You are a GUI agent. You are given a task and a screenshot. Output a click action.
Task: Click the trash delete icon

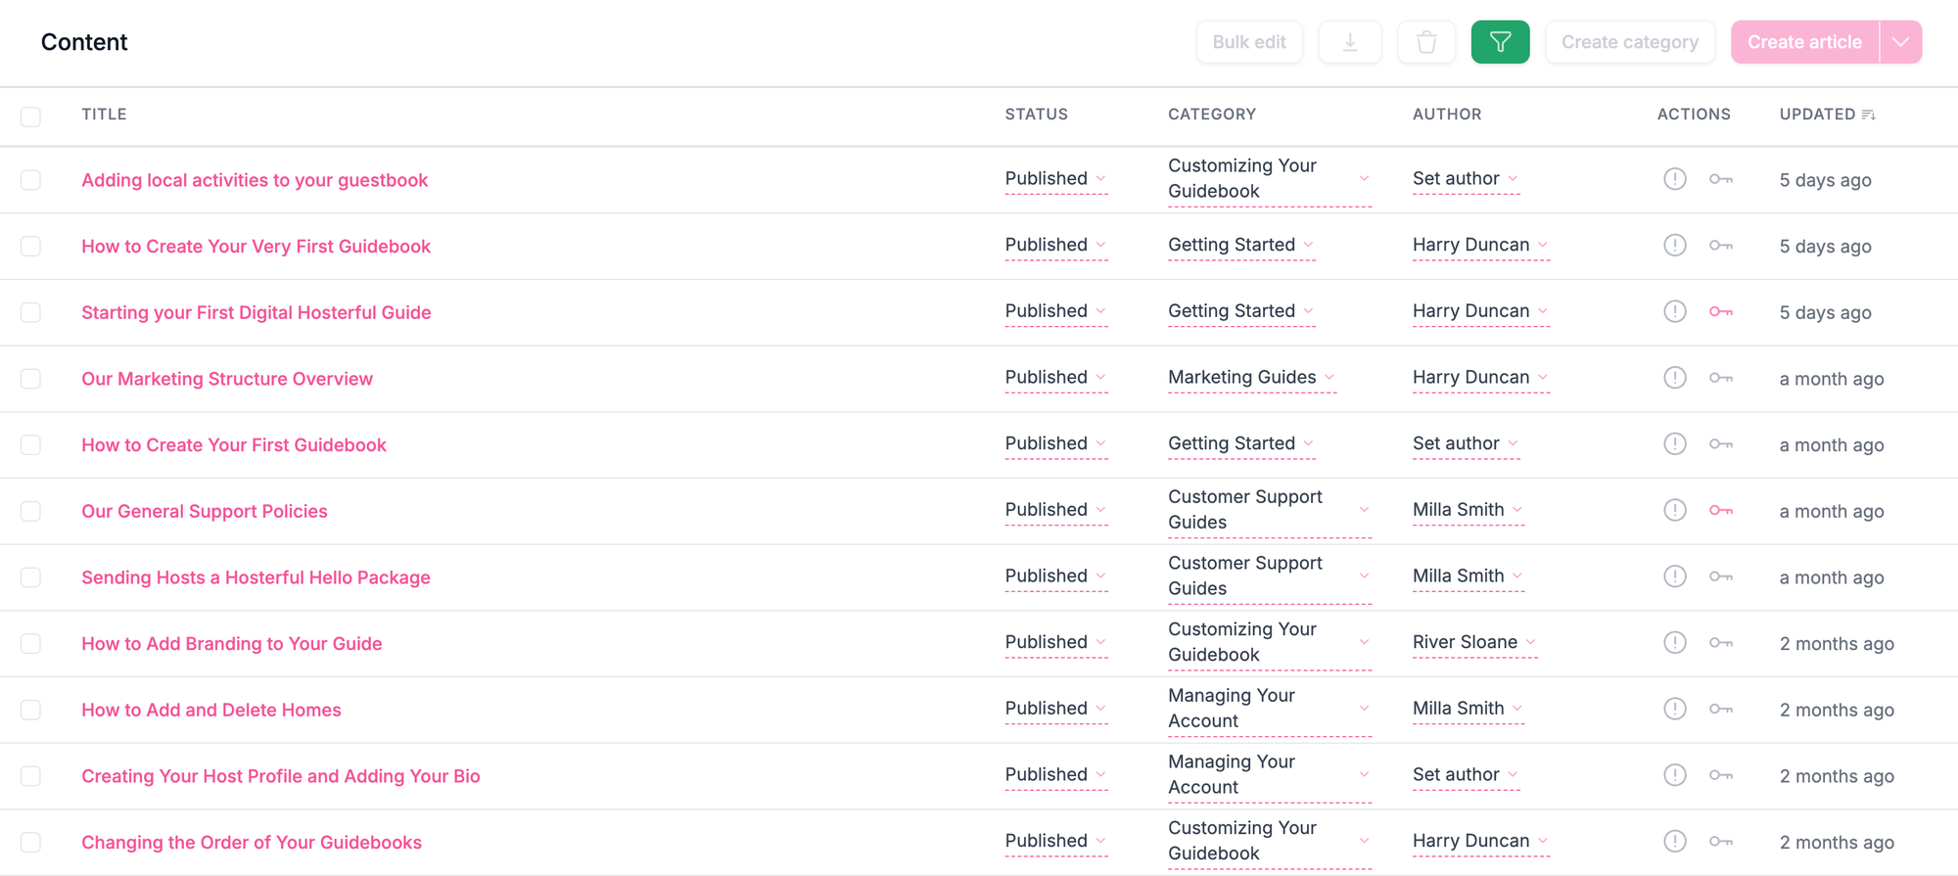pos(1426,42)
